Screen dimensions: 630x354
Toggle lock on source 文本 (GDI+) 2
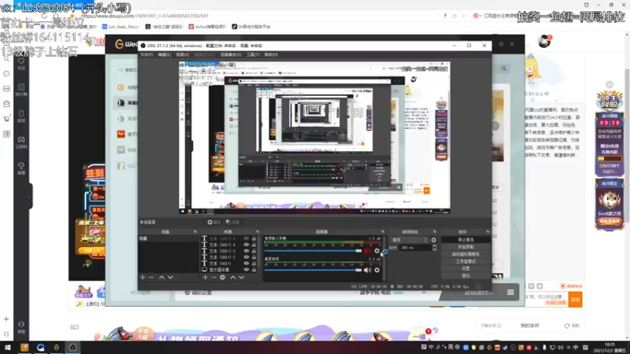coord(254,257)
